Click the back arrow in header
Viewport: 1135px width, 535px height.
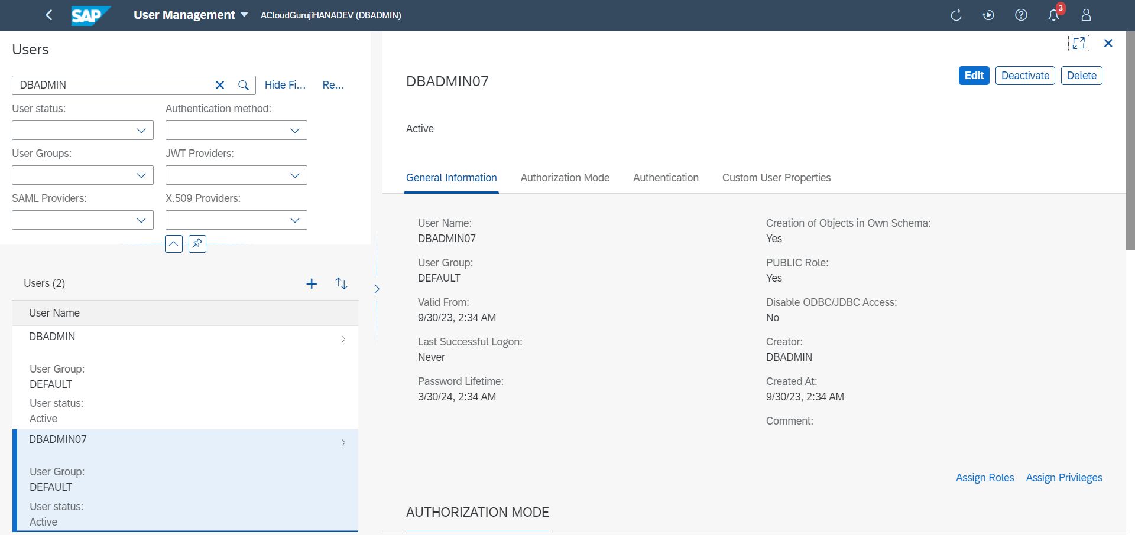point(49,15)
